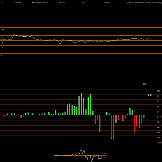Viewport: 162px width, 162px height.
Task: Click the 80 label on MR axis
Action: point(158,96)
